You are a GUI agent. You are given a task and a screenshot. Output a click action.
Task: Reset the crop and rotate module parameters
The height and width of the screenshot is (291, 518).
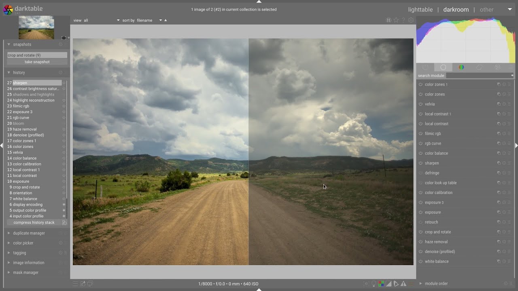point(504,232)
